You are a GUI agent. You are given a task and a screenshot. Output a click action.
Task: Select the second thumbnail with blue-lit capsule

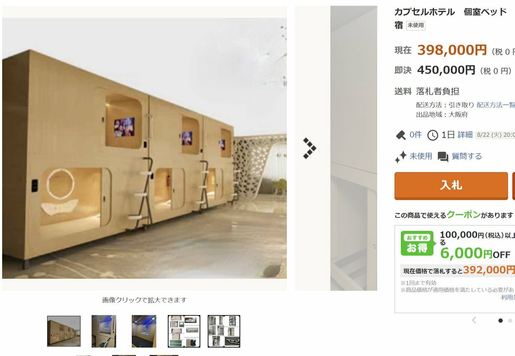click(x=104, y=331)
